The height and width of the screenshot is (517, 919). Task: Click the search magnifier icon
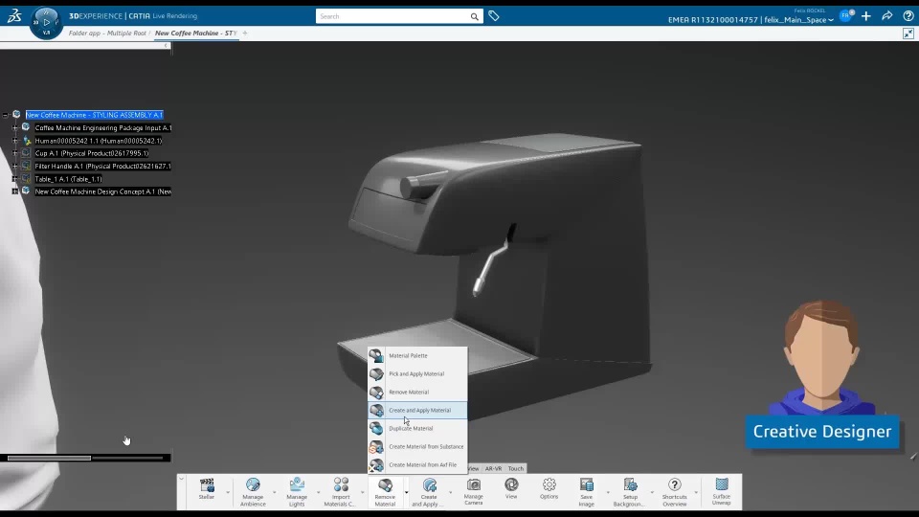[x=474, y=16]
